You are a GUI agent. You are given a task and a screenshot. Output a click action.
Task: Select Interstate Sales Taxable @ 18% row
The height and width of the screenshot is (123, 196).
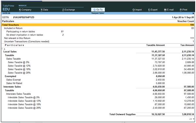pos(98,104)
